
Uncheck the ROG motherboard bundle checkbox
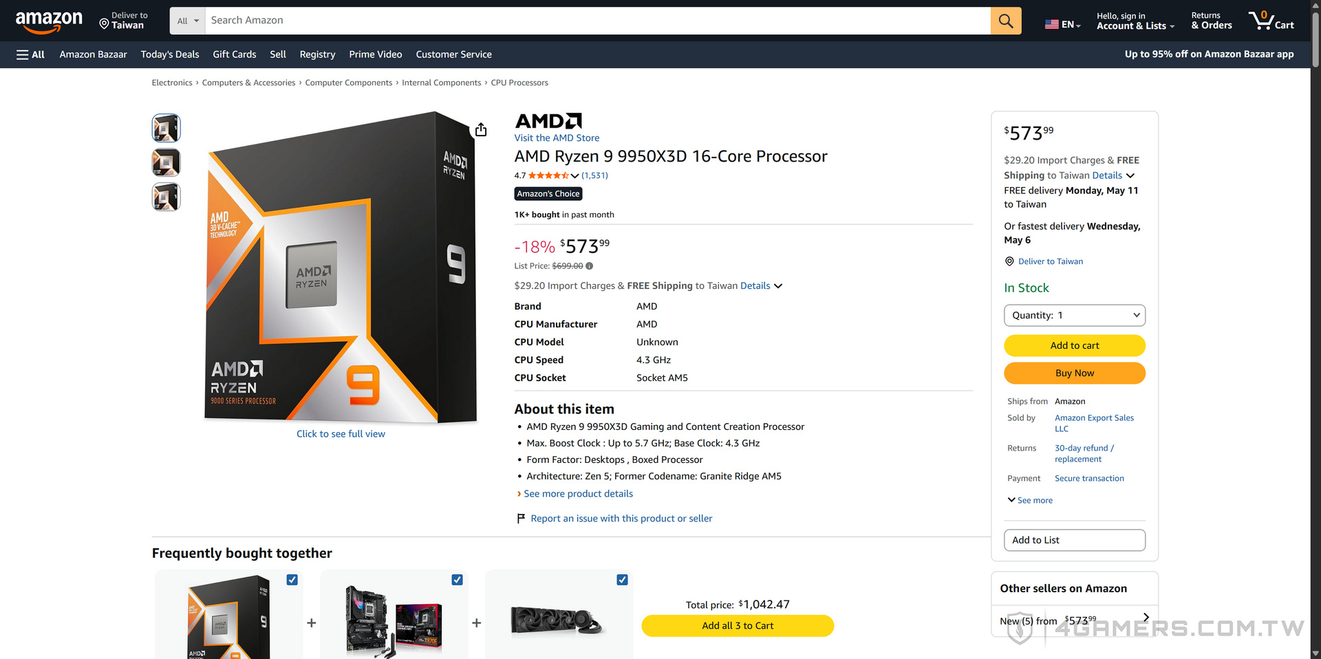tap(457, 580)
